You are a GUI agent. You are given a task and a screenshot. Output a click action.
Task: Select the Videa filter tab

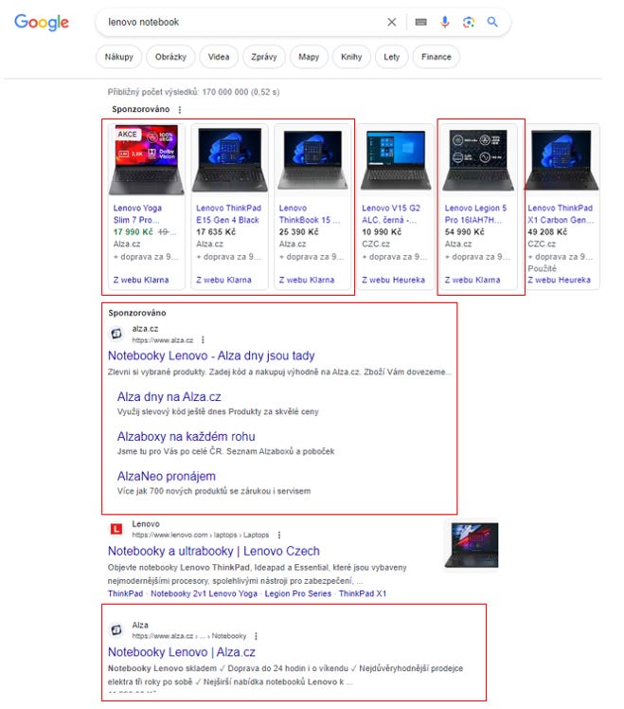click(219, 57)
